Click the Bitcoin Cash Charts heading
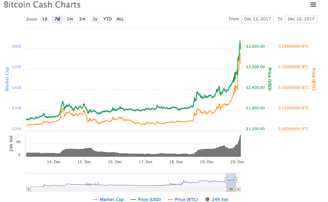The width and height of the screenshot is (328, 202). point(42,5)
